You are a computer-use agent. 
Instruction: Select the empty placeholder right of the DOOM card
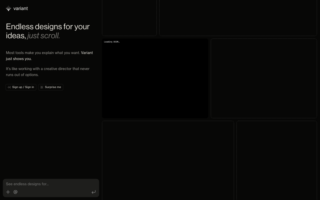264,78
